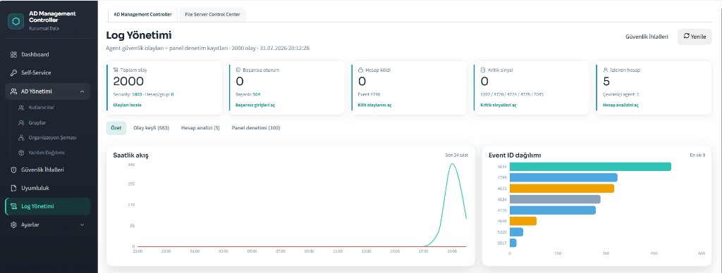Click the Kritik sinyal file icon
The image size is (722, 273).
(483, 70)
